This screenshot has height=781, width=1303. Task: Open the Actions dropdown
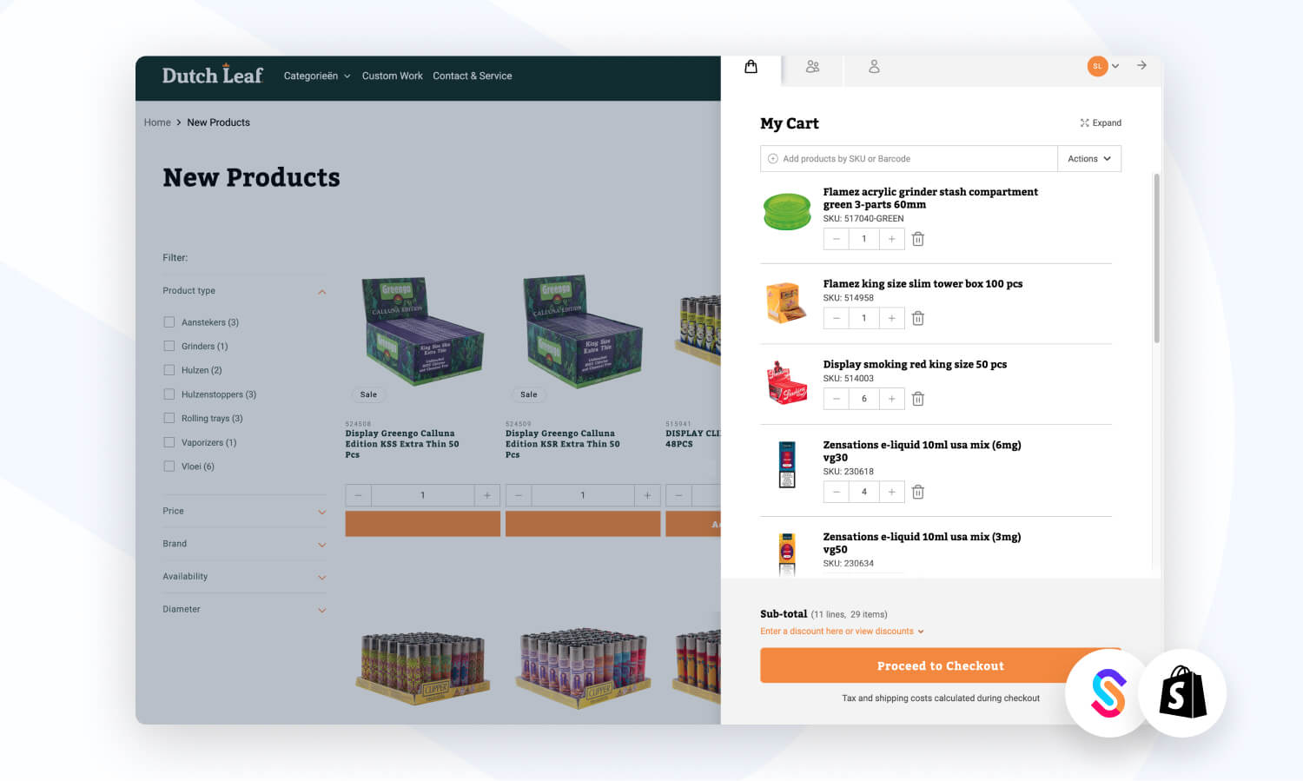[x=1089, y=159]
